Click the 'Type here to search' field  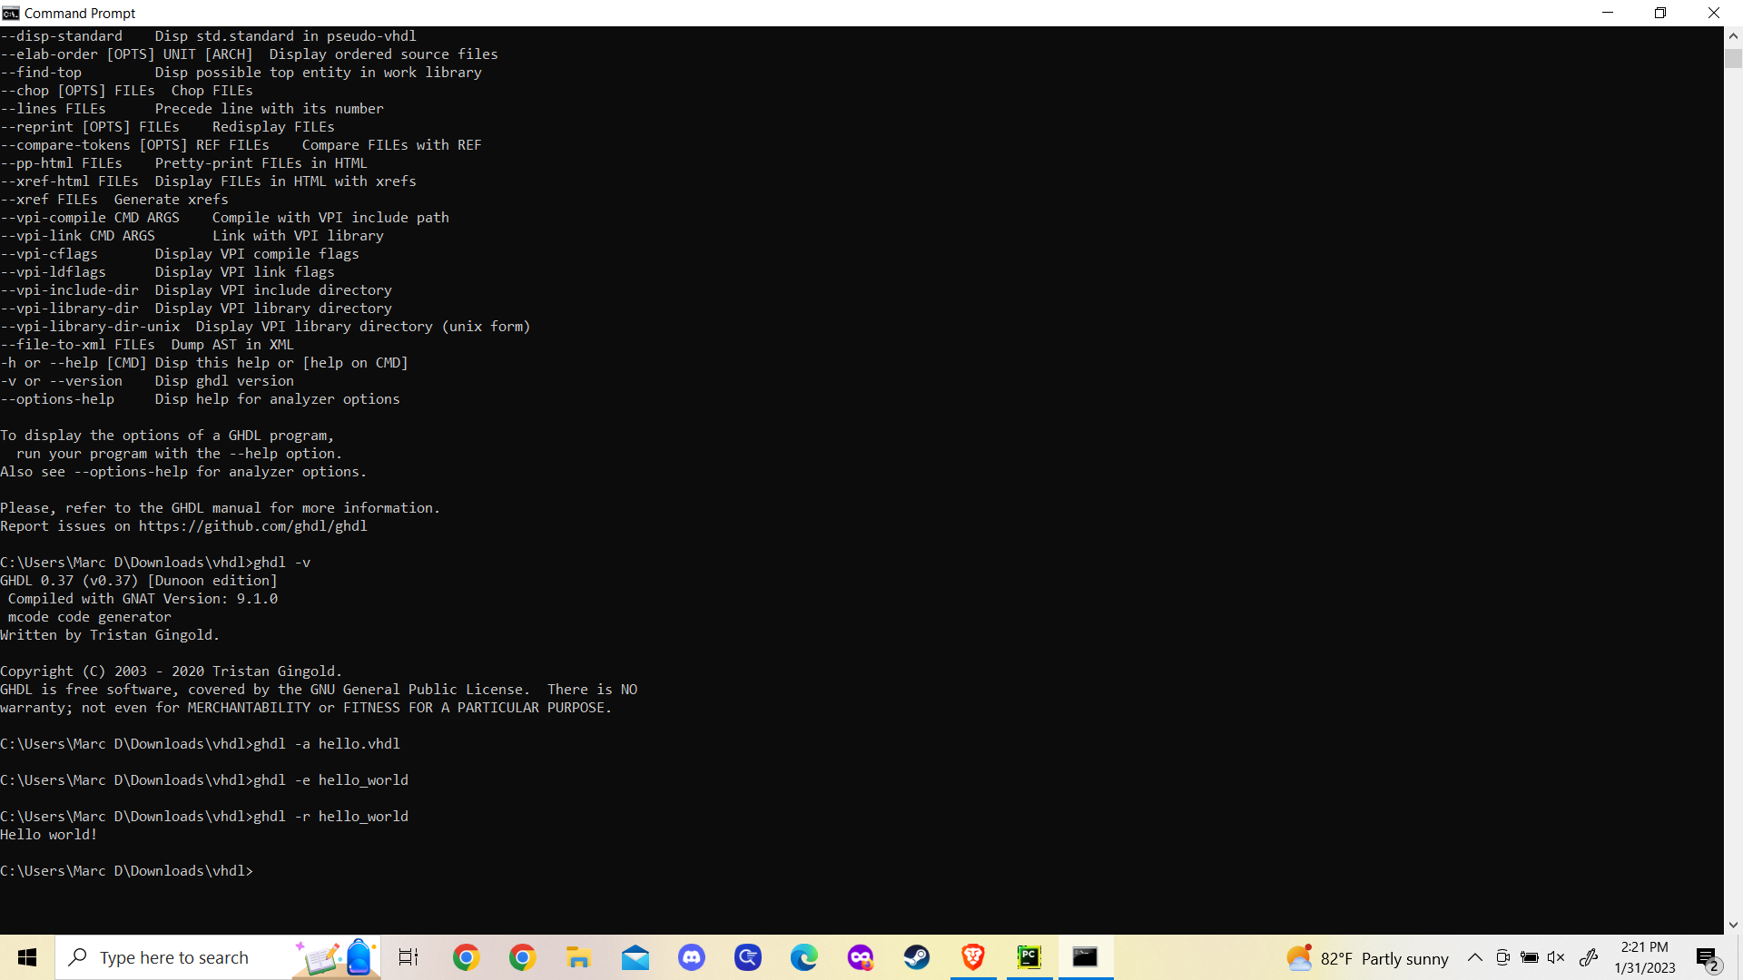tap(175, 957)
